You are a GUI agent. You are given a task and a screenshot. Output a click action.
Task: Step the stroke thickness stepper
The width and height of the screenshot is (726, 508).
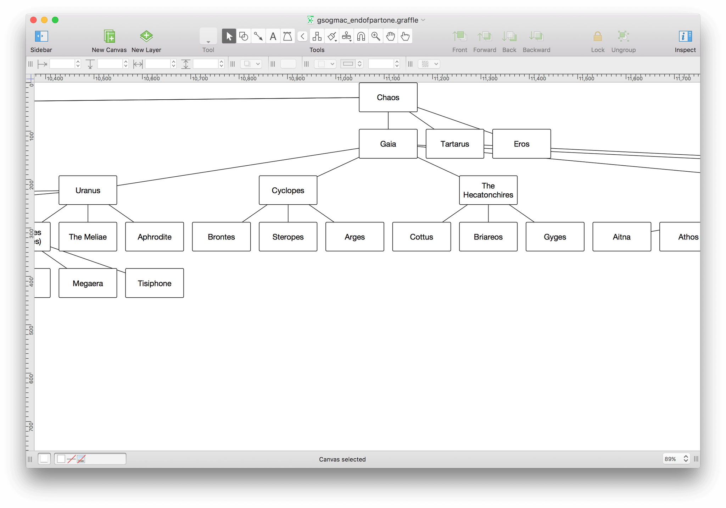pyautogui.click(x=397, y=64)
